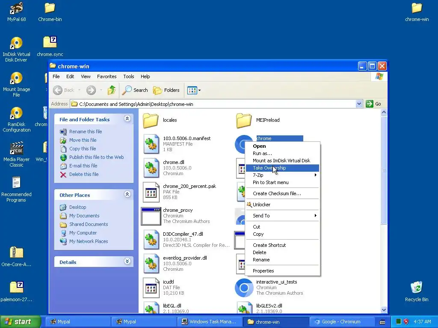This screenshot has width=438, height=328.
Task: Click the Forward navigation arrow
Action: 91,90
